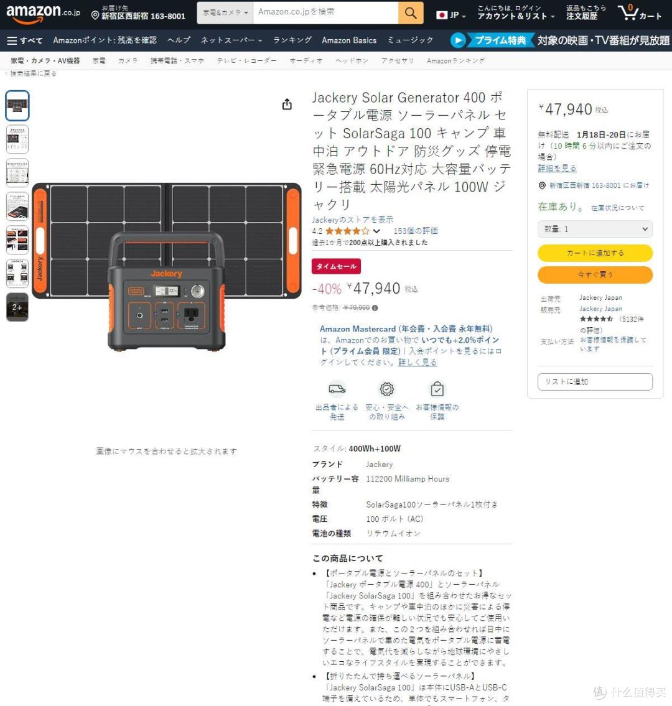
Task: Click the share icon above product image
Action: pyautogui.click(x=287, y=105)
